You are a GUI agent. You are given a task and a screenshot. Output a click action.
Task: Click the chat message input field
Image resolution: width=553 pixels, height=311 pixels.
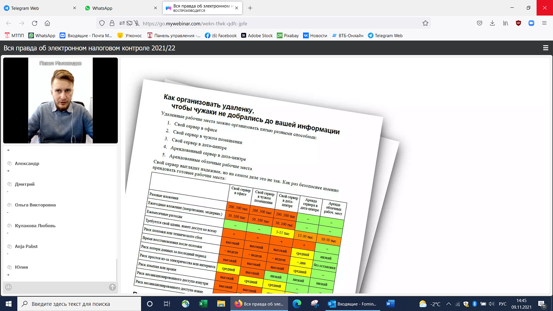tap(60, 287)
